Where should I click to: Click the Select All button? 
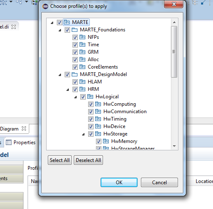[60, 160]
